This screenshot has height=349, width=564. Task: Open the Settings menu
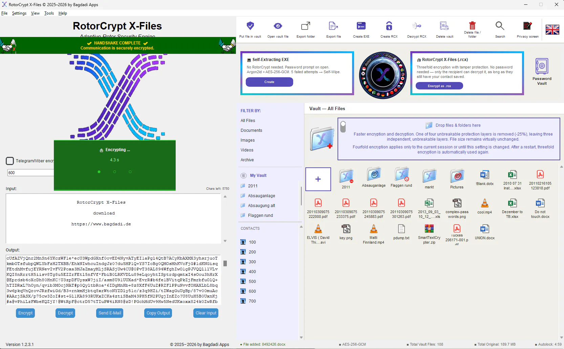click(19, 13)
